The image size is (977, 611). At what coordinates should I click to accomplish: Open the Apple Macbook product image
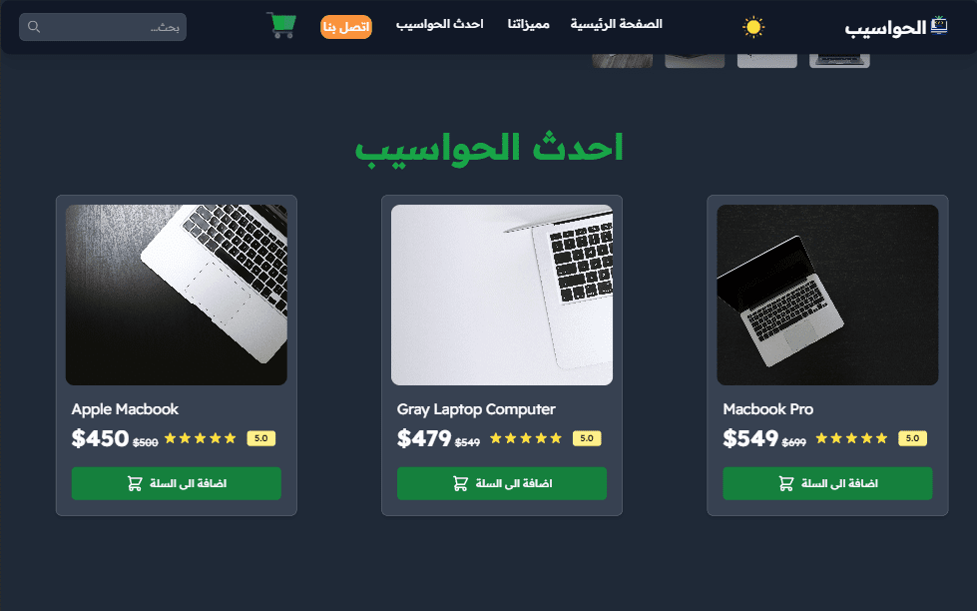pos(177,295)
